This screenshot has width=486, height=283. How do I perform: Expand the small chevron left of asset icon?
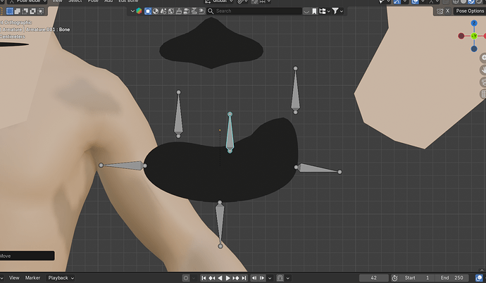coord(132,11)
